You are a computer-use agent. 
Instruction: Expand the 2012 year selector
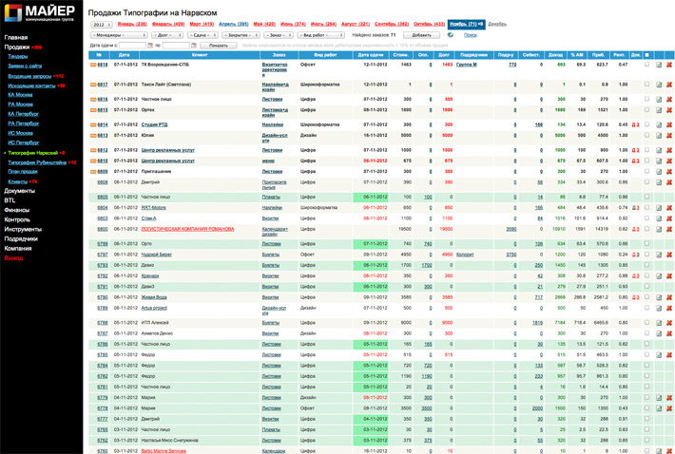point(102,25)
